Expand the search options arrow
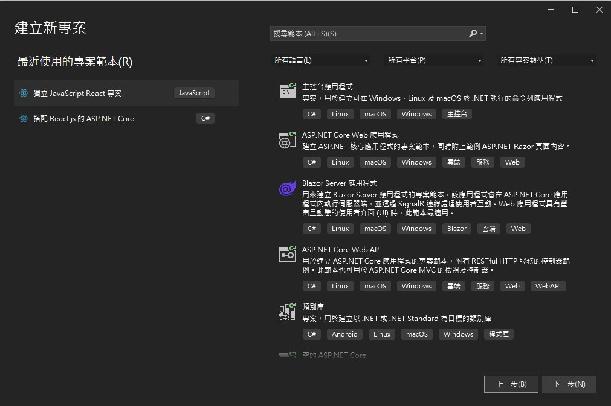The image size is (611, 406). pos(482,33)
